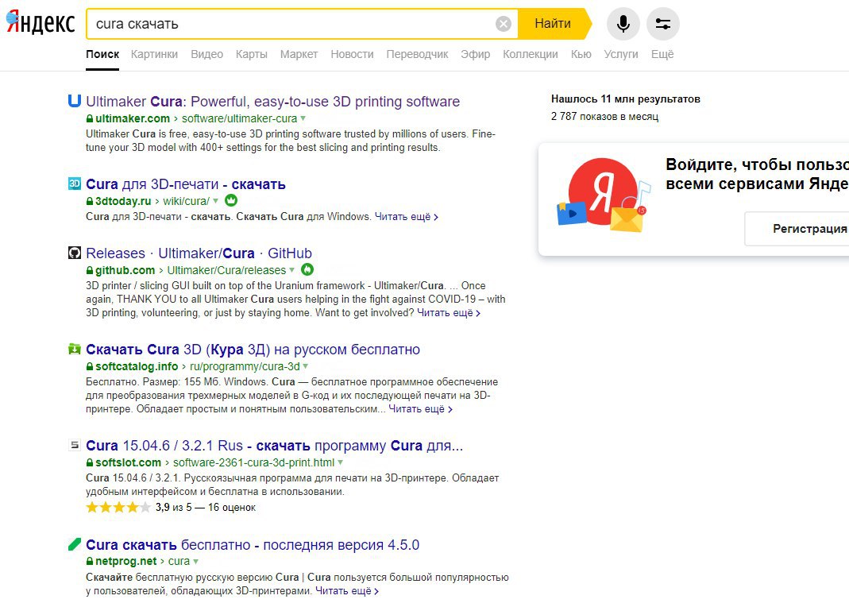Expand the arrow menu after 3dtoday.ru wiki/cura/
This screenshot has width=849, height=607.
click(215, 201)
